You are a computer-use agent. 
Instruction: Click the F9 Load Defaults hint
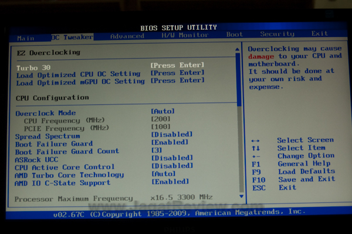293,172
